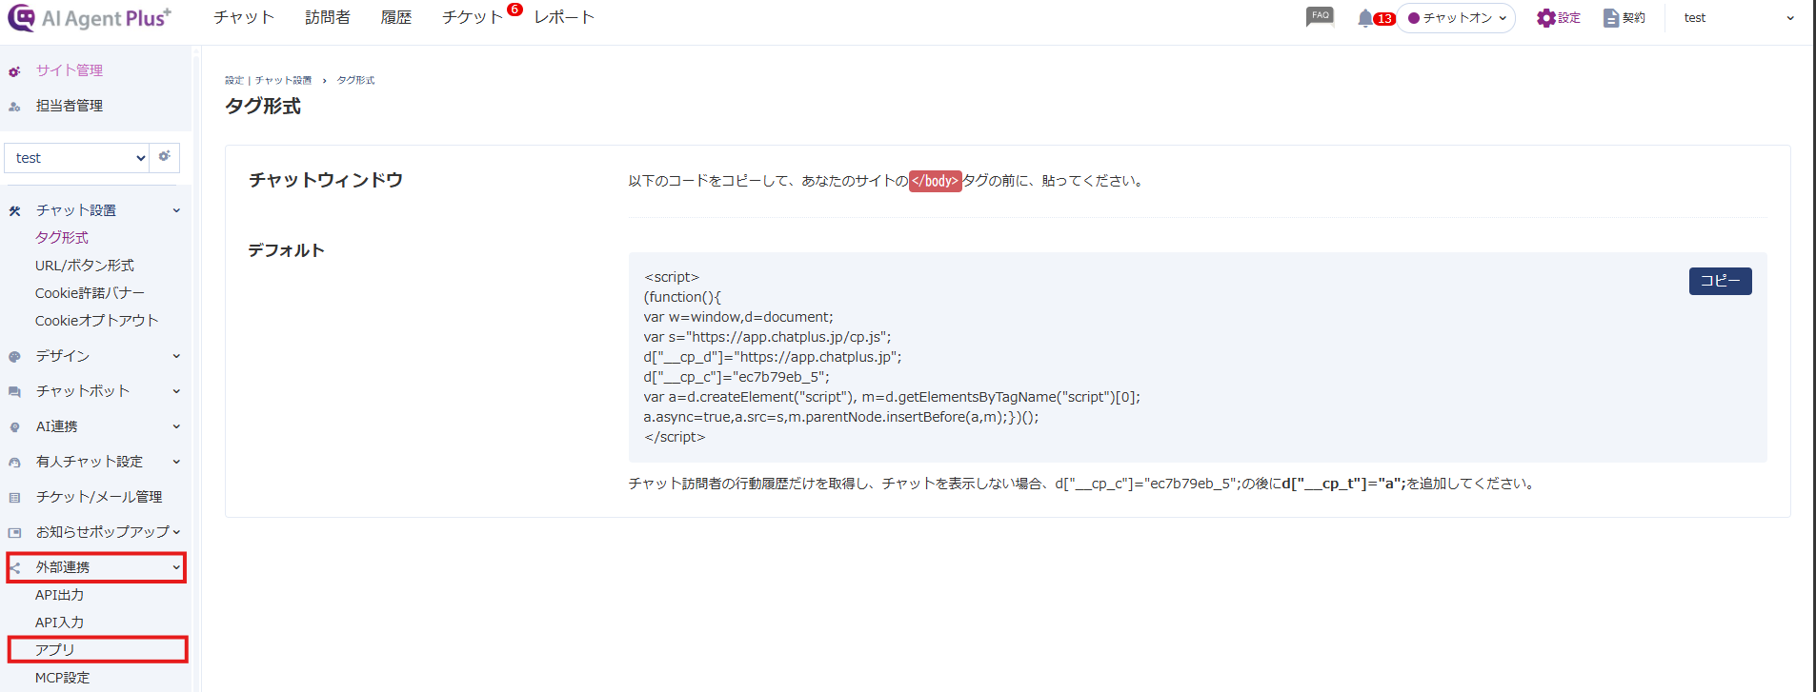This screenshot has width=1816, height=692.
Task: Click チケット/メール管理 label in the sidebar
Action: [x=99, y=497]
